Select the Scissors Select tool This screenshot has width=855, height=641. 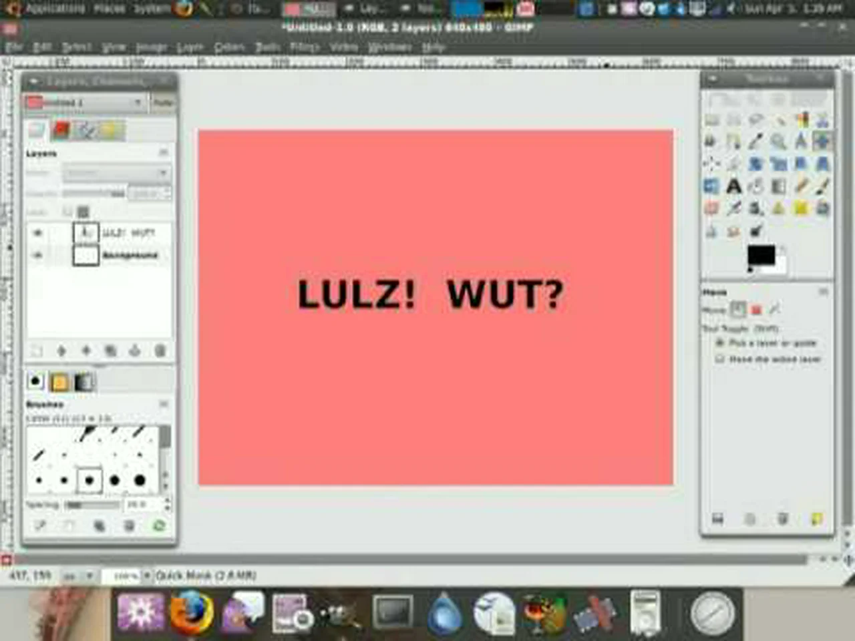click(823, 120)
